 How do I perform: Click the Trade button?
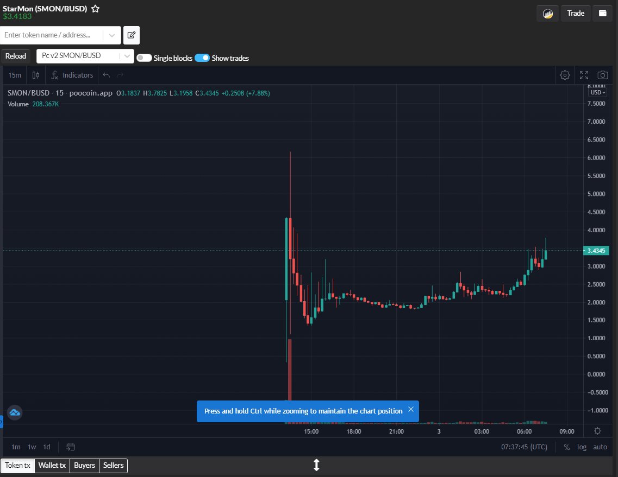(x=576, y=13)
